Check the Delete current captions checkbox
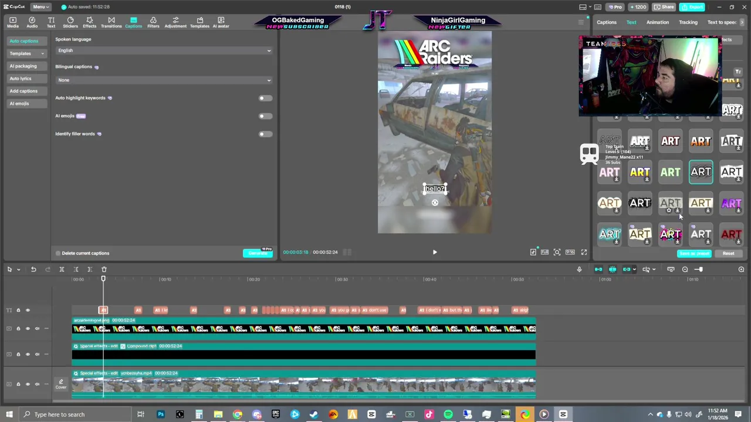The width and height of the screenshot is (751, 422). pos(58,253)
